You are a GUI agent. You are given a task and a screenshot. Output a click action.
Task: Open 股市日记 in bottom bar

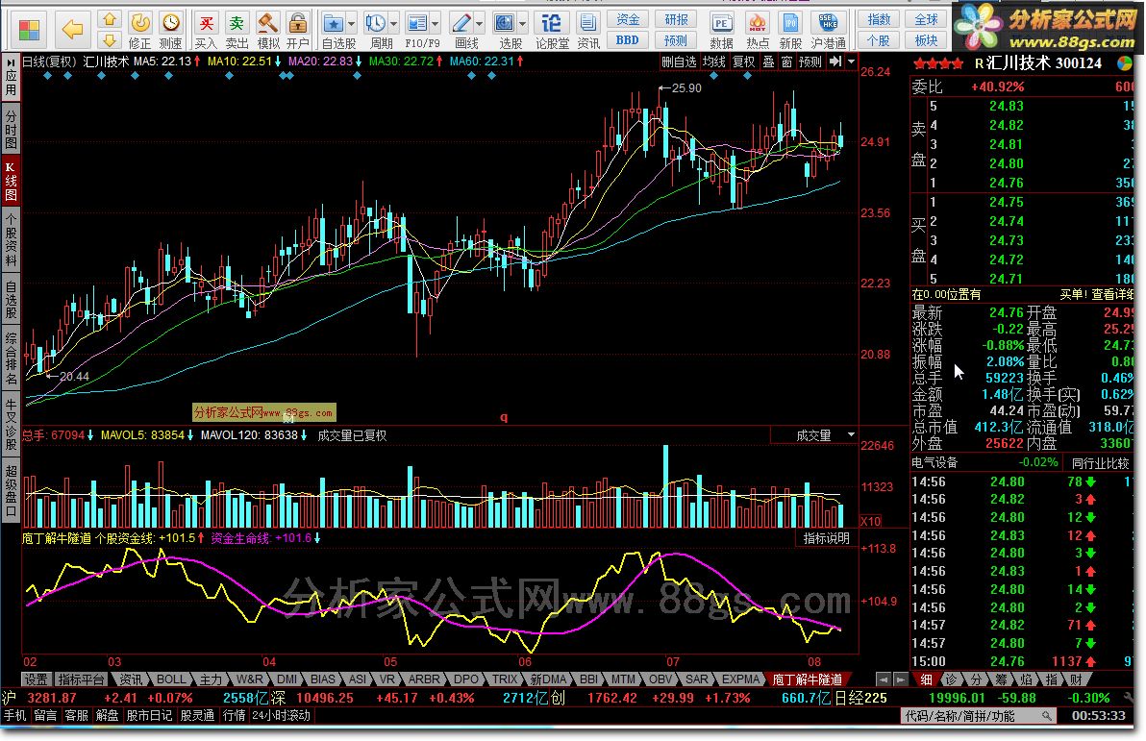click(149, 715)
